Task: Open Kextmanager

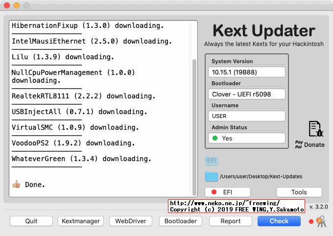Action: tap(81, 221)
